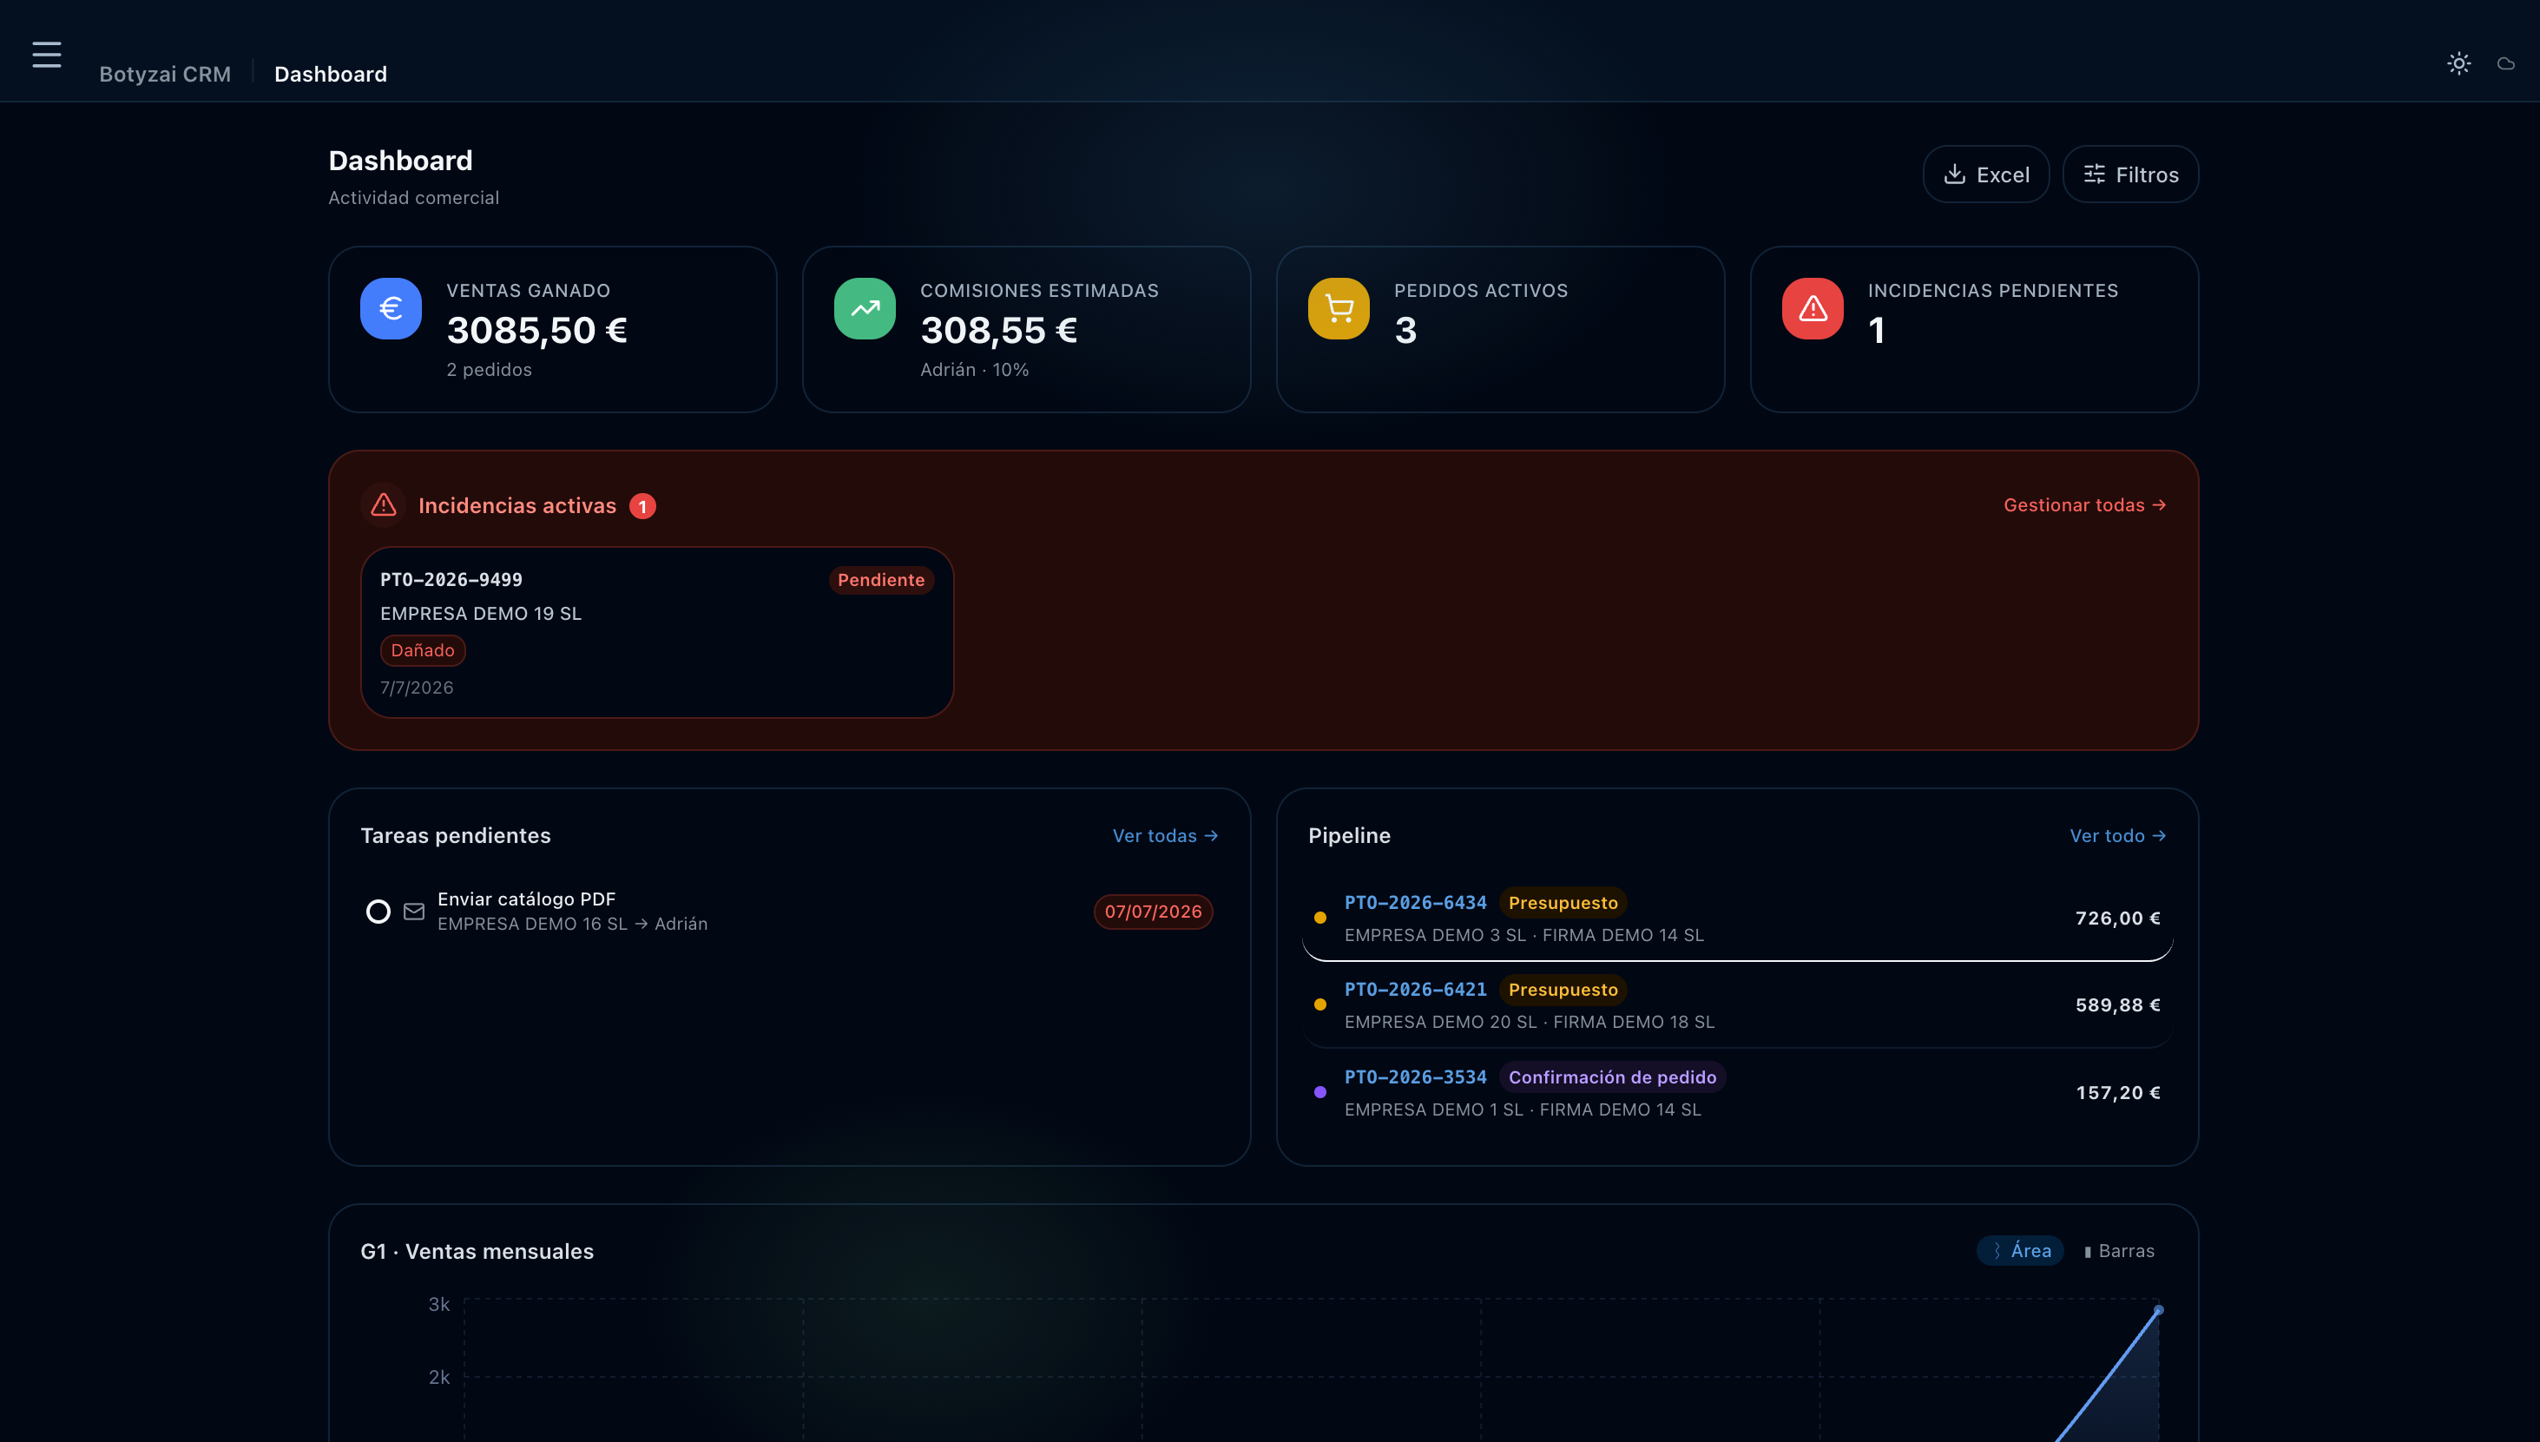
Task: Click the 07/07/2026 due date badge
Action: click(1153, 912)
